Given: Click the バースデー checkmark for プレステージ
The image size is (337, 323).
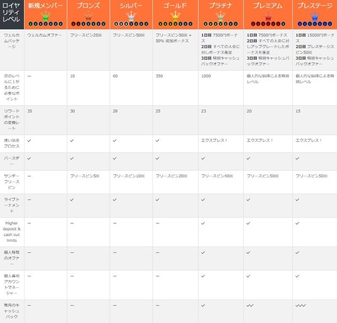Looking at the screenshot, I should tap(297, 158).
